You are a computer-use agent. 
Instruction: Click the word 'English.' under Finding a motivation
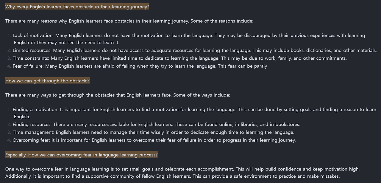[22, 117]
